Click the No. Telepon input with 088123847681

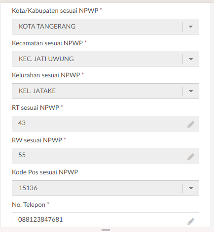click(106, 220)
